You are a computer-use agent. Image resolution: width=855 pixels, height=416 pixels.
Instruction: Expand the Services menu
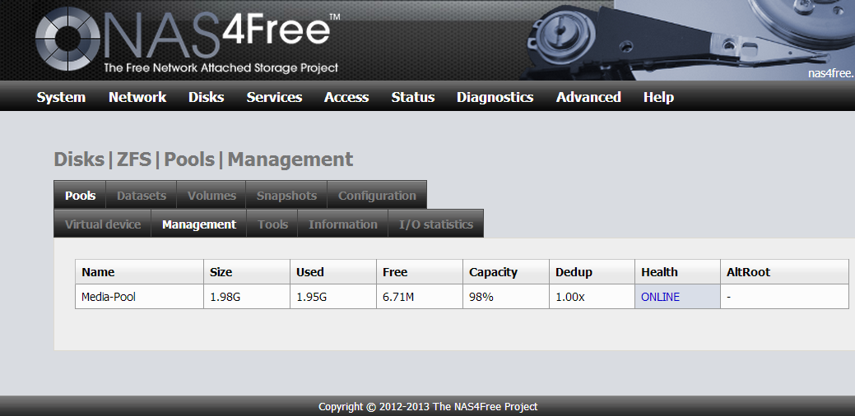click(274, 97)
